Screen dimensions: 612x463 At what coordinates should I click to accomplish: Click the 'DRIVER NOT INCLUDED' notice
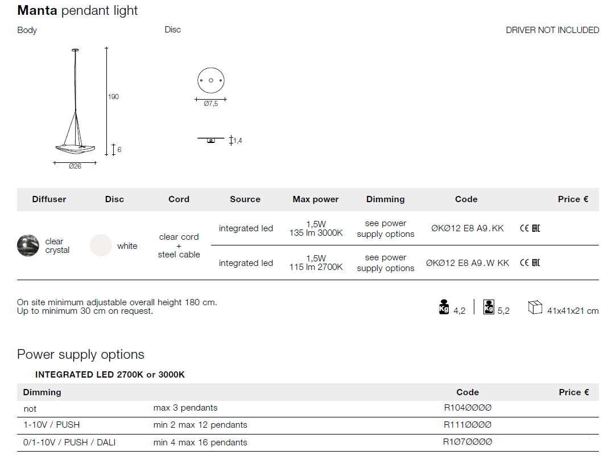point(552,30)
